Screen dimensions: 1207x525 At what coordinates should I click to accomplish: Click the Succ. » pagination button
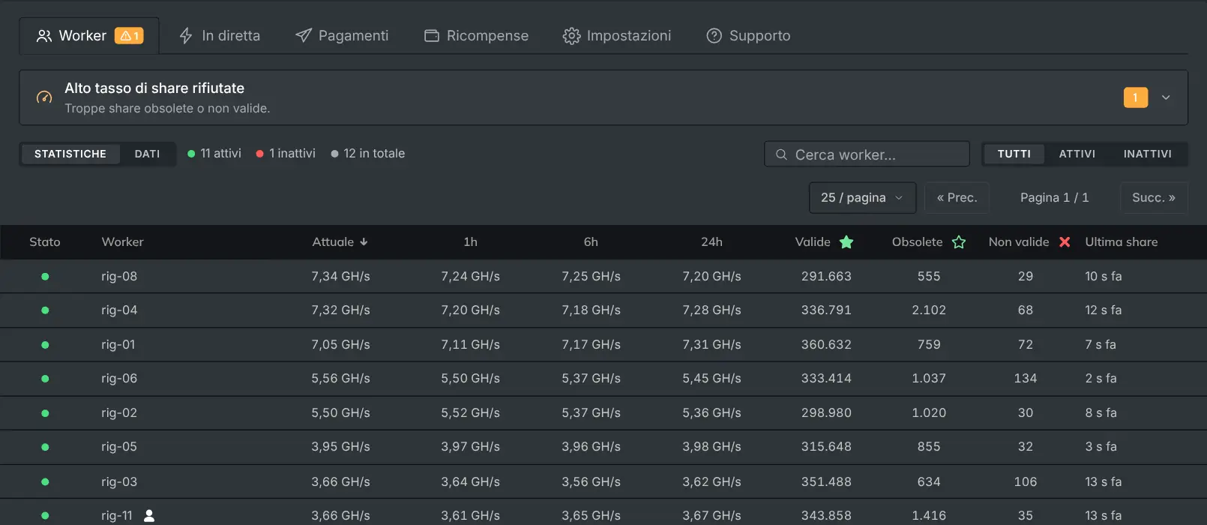[1154, 198]
